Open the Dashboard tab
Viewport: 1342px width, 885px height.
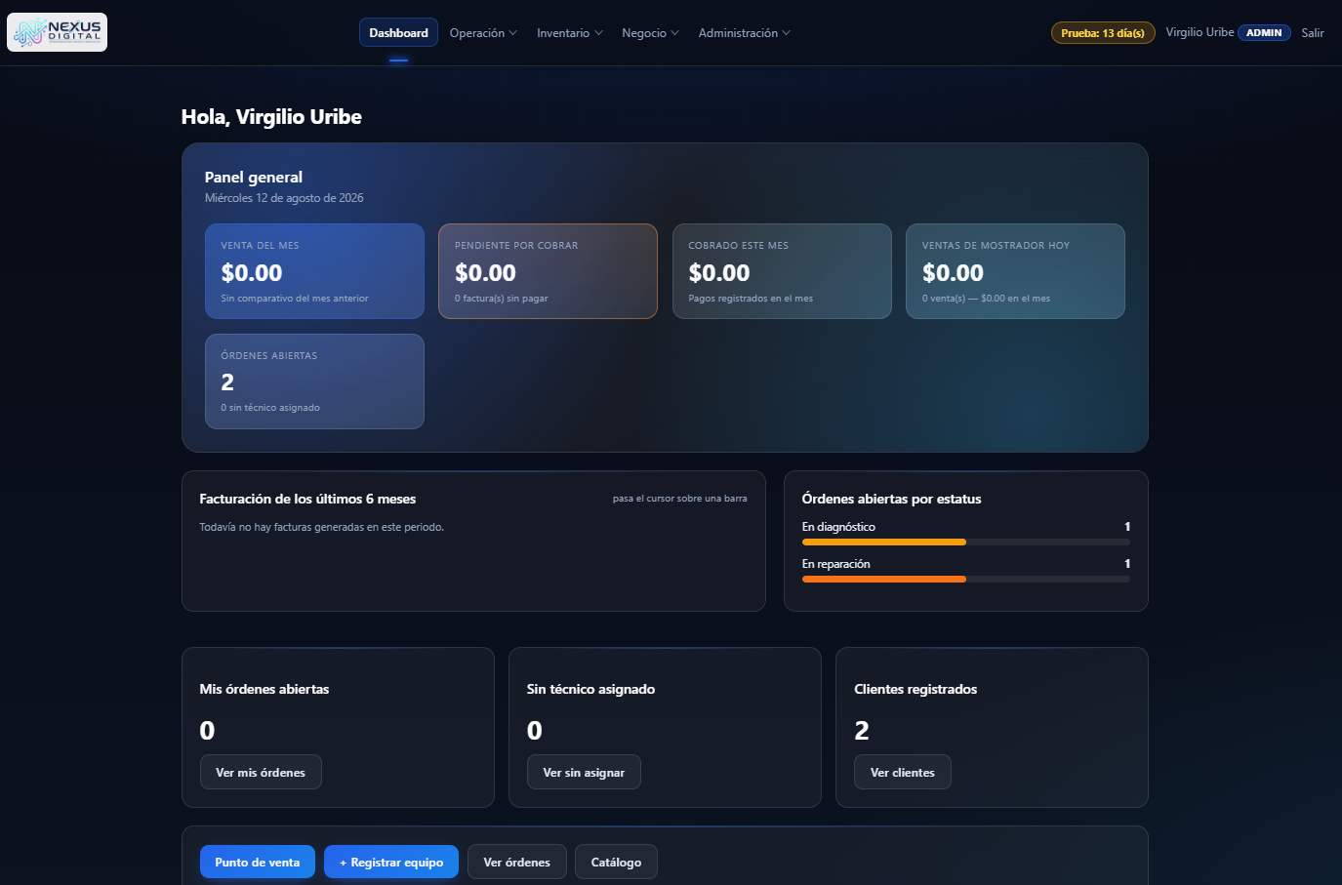398,32
